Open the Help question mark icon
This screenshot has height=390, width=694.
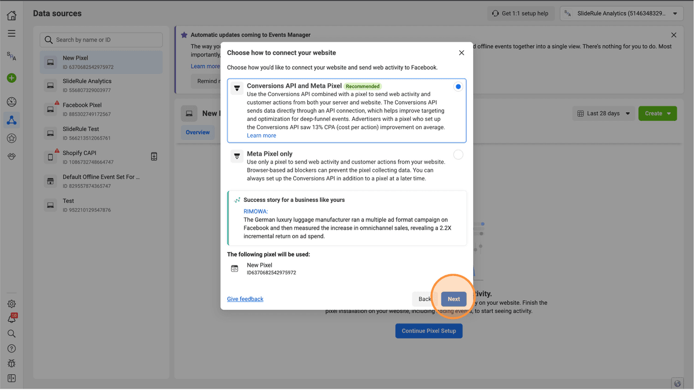point(12,348)
